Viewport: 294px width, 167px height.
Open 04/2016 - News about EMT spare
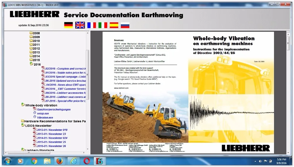66,85
